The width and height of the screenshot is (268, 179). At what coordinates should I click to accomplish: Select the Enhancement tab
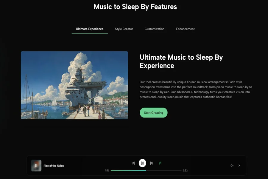pyautogui.click(x=185, y=29)
